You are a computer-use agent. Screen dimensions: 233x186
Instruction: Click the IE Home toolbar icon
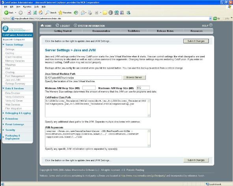[x=41, y=13]
